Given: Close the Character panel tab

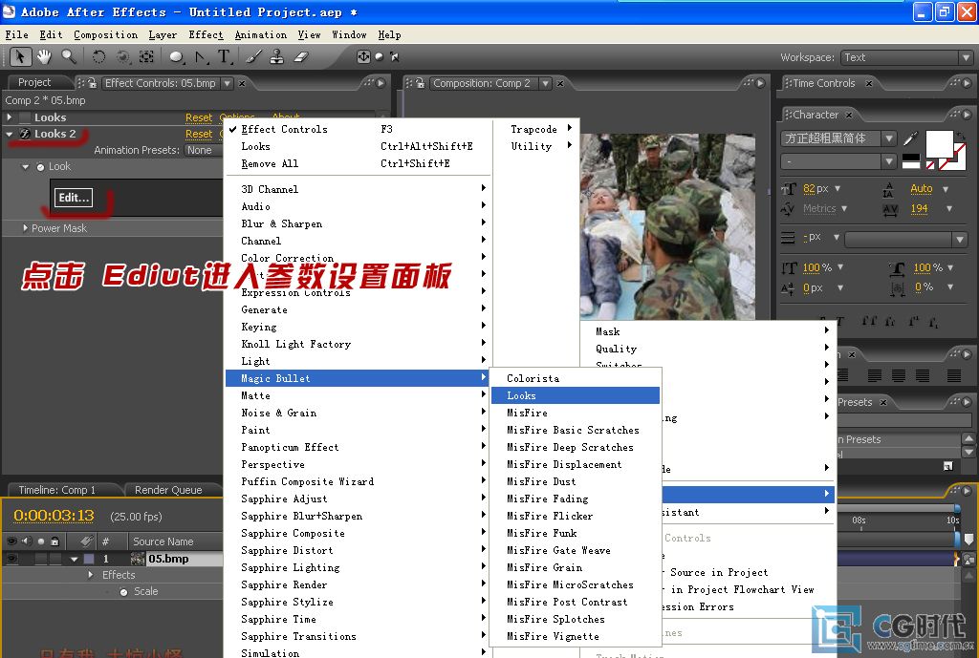Looking at the screenshot, I should [849, 115].
